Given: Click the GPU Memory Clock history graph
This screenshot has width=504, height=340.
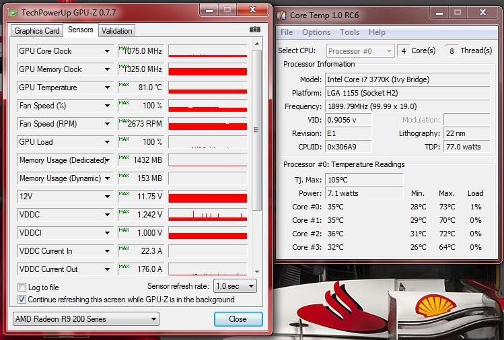Looking at the screenshot, I should tap(208, 69).
